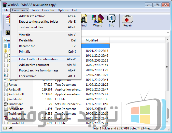Click the rarnew.dat file icon
172x133 pixels.
click(x=6, y=104)
